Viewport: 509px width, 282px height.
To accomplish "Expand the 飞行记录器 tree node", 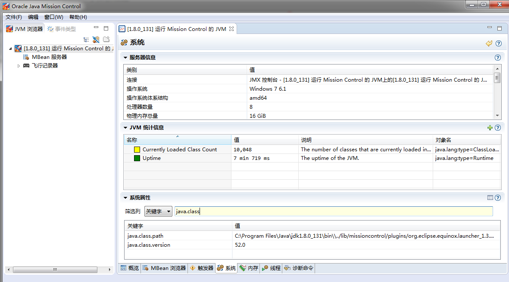I will click(x=19, y=65).
